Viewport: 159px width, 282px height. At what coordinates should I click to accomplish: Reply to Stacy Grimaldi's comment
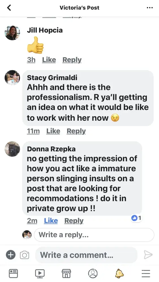point(76,131)
